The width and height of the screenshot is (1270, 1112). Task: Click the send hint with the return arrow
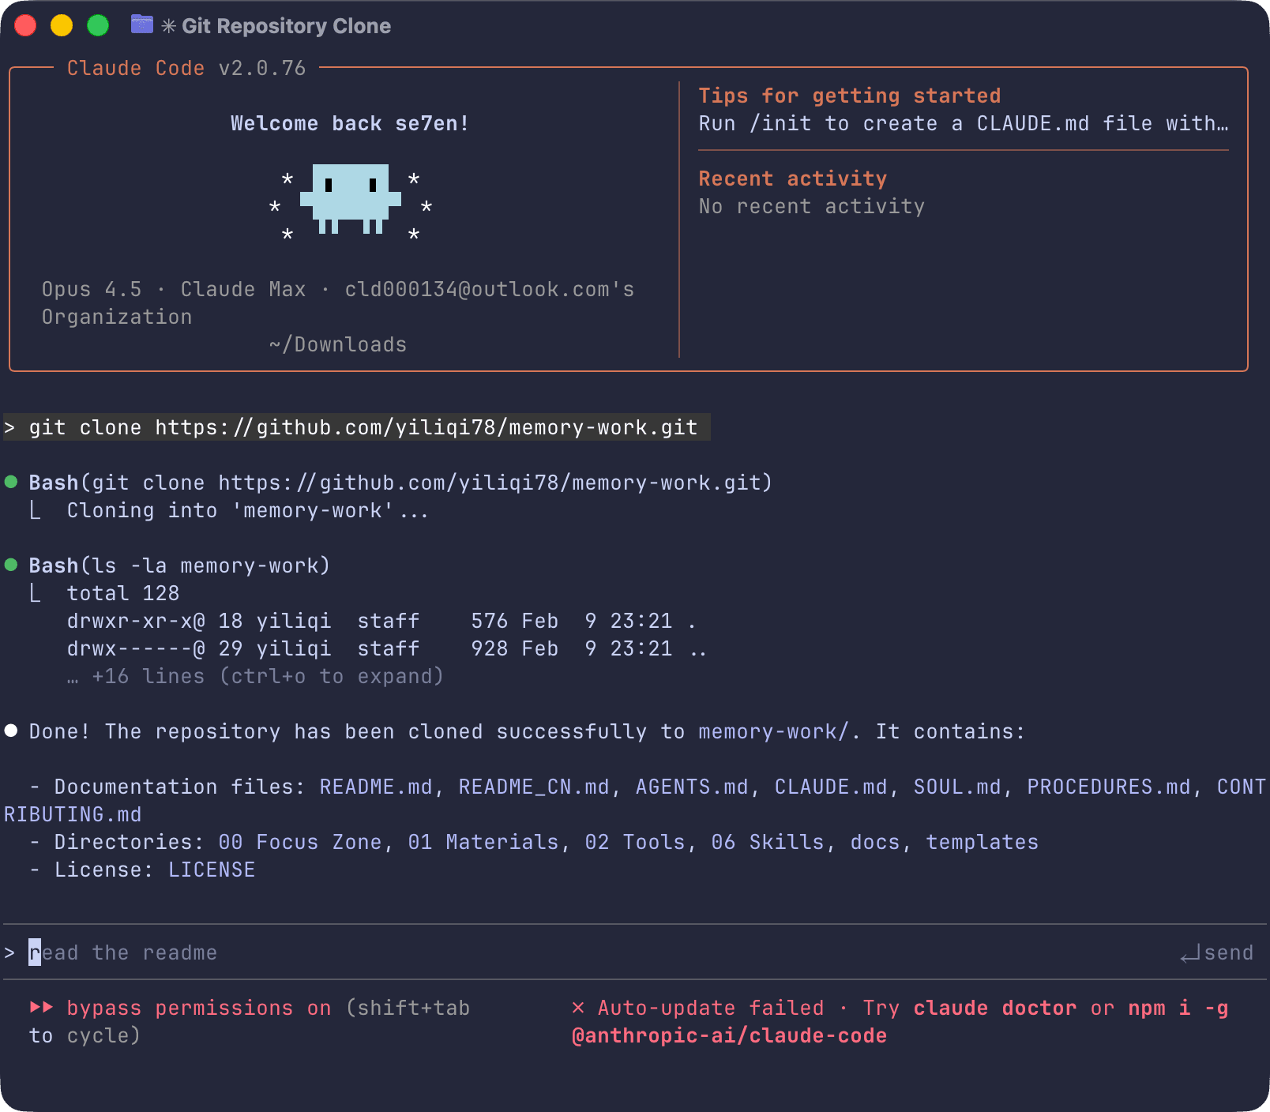(1217, 953)
